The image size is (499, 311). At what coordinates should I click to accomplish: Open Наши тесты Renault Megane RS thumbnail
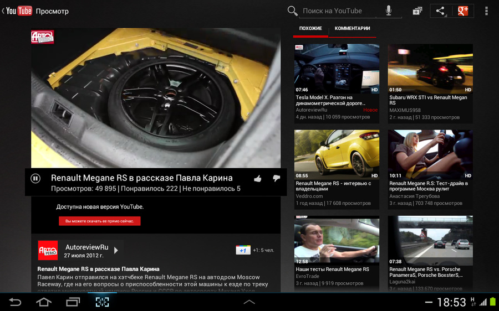[337, 241]
